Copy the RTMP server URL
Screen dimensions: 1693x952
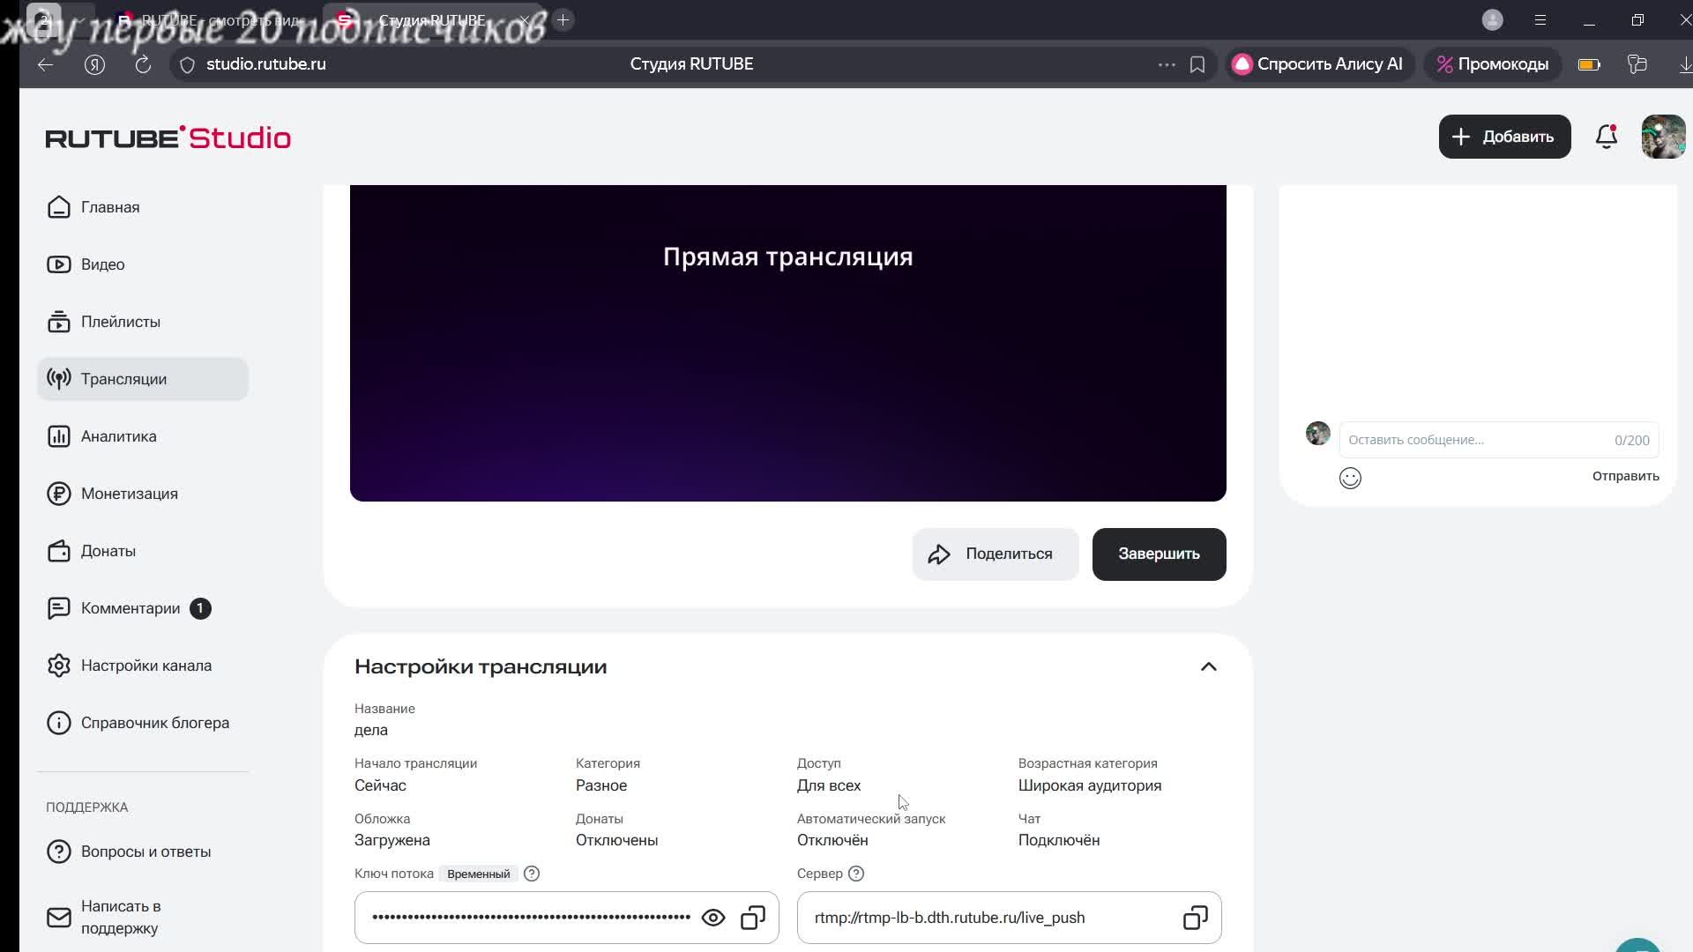coord(1195,918)
